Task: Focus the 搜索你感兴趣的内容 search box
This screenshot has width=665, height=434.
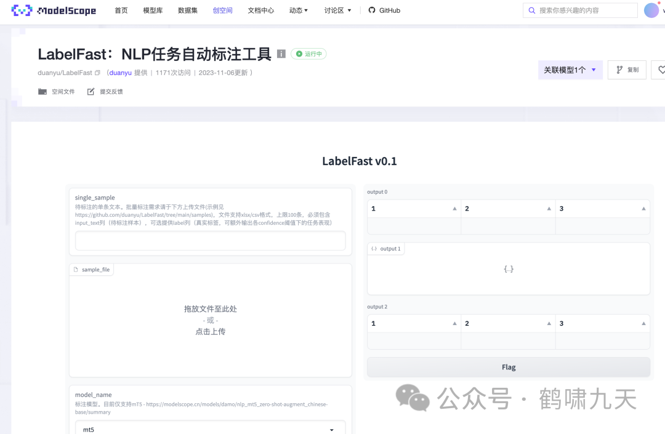Action: pos(580,10)
